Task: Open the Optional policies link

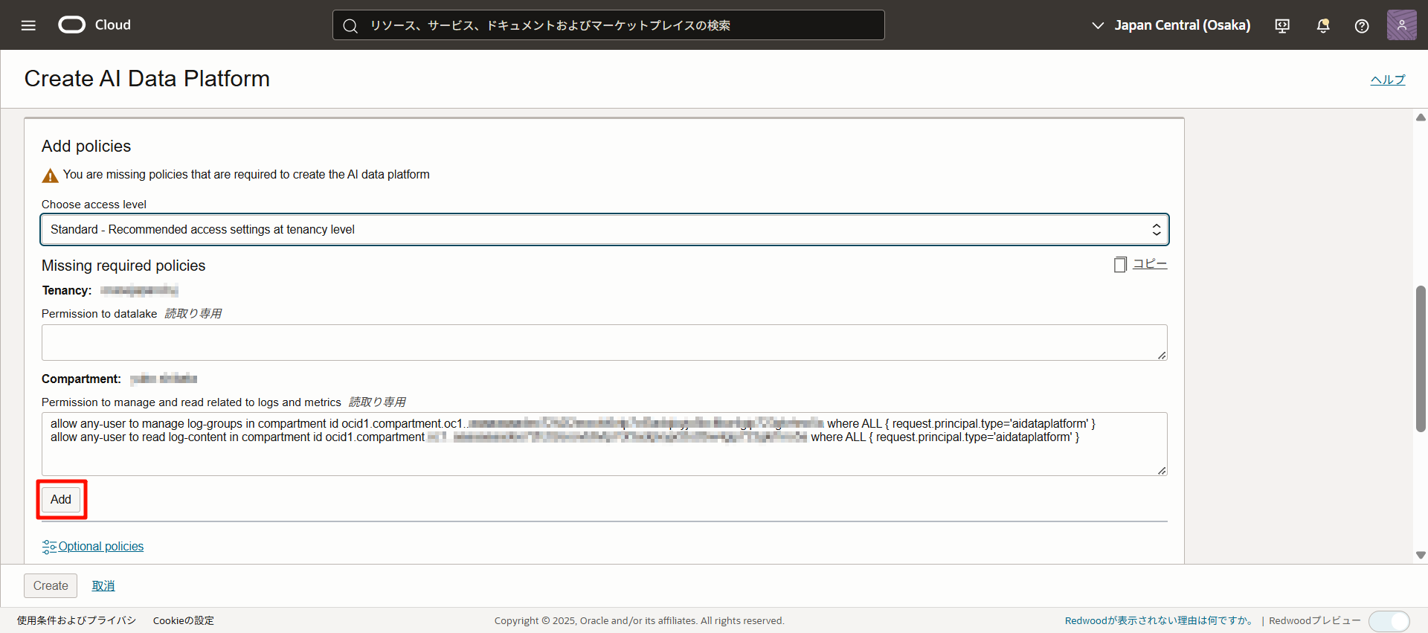Action: pyautogui.click(x=101, y=546)
